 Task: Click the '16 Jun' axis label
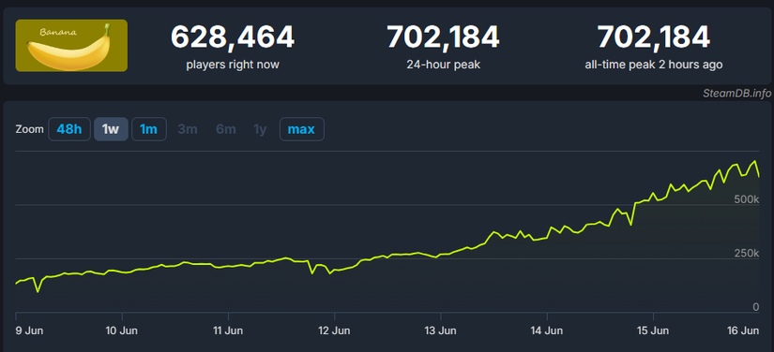pos(743,330)
